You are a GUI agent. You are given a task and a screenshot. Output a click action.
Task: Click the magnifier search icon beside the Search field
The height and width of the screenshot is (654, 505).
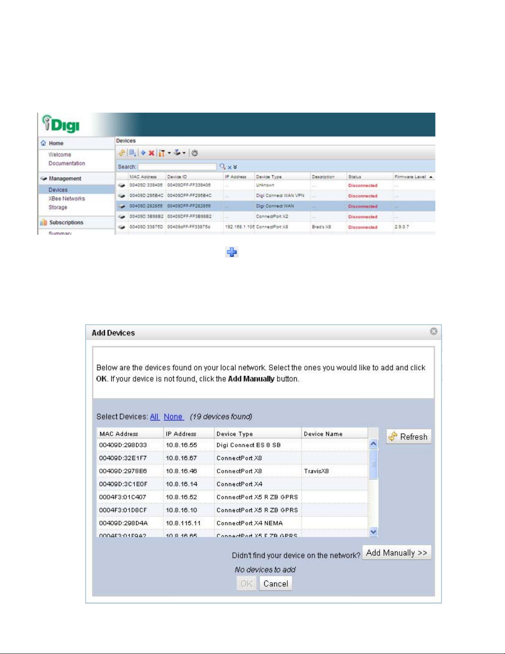pos(223,166)
